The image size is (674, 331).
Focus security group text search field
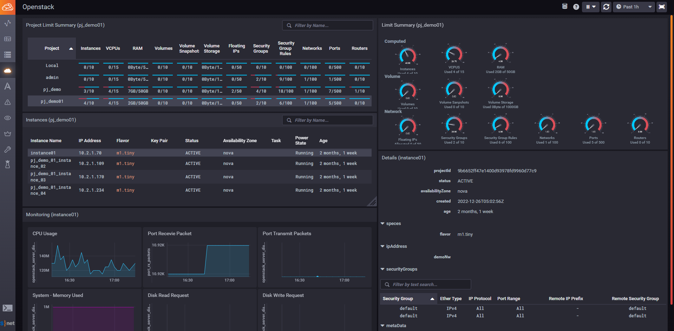[426, 284]
